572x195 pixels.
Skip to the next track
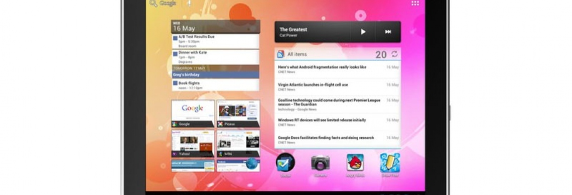pos(388,32)
